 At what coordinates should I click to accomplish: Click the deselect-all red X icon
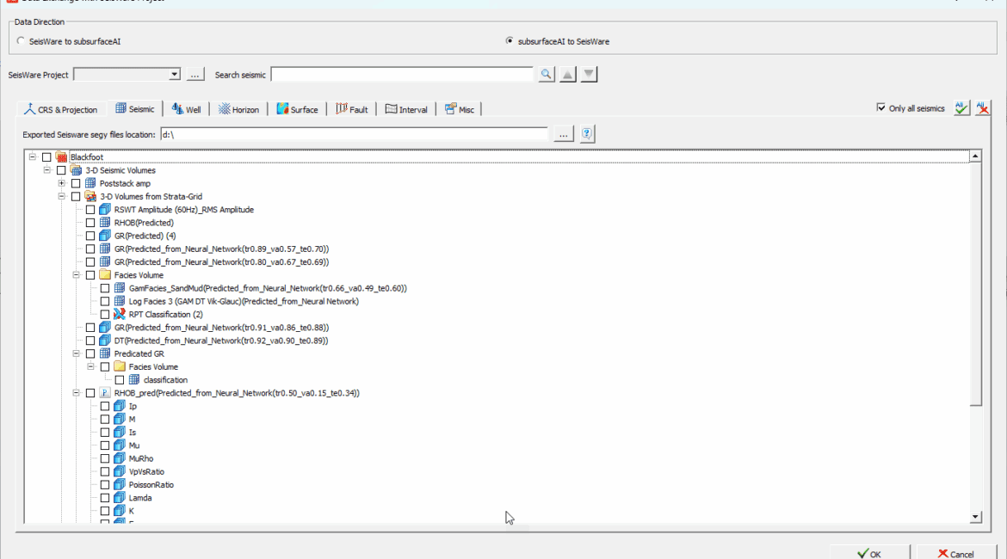(x=983, y=107)
